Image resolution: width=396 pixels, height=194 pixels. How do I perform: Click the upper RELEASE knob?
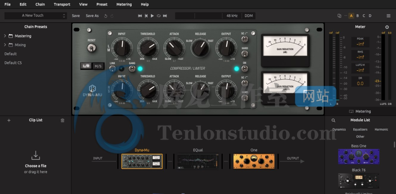tap(200, 48)
